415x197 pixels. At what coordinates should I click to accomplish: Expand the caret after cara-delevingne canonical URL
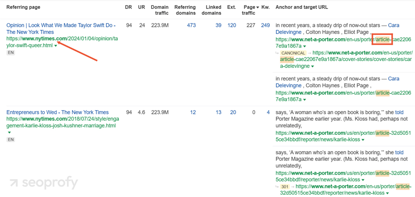pos(313,66)
